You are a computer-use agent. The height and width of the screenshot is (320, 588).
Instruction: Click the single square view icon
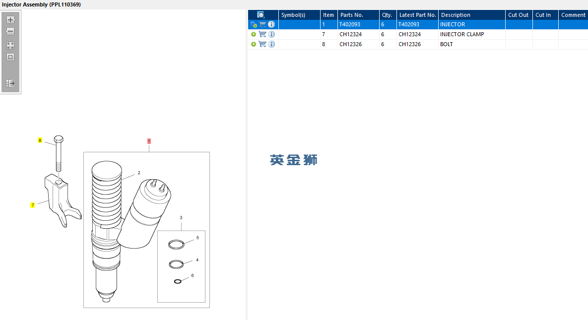pyautogui.click(x=10, y=57)
